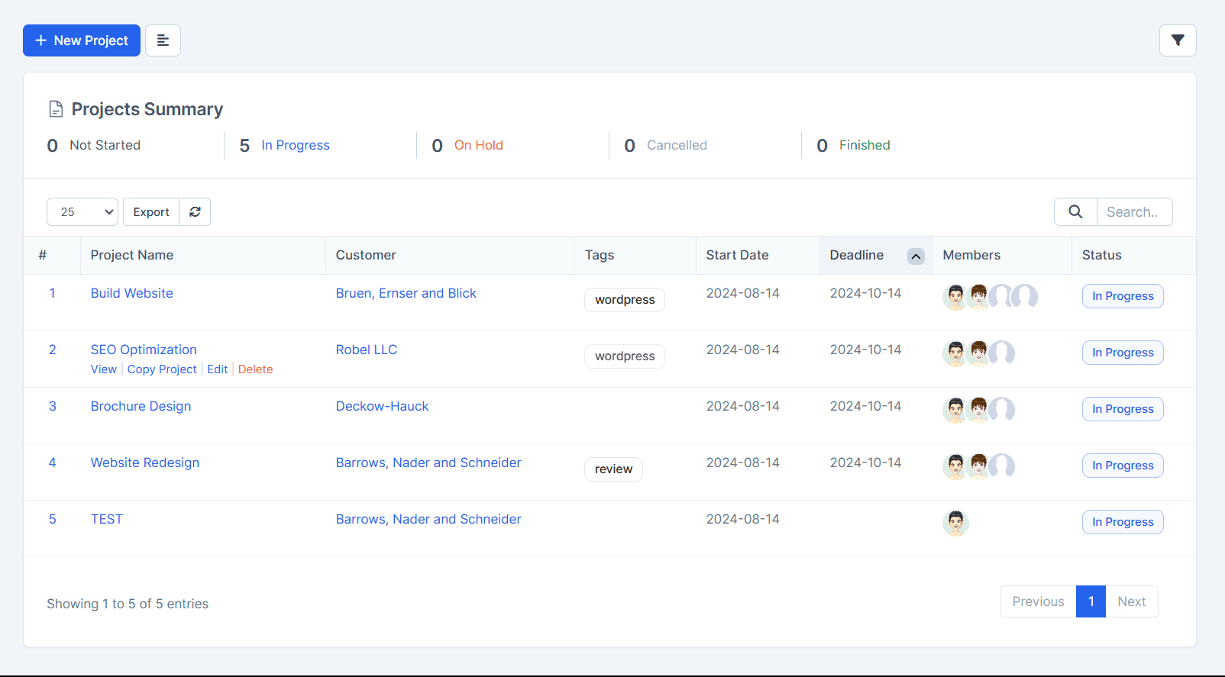The width and height of the screenshot is (1225, 677).
Task: Delete the SEO Optimization project
Action: pyautogui.click(x=255, y=369)
